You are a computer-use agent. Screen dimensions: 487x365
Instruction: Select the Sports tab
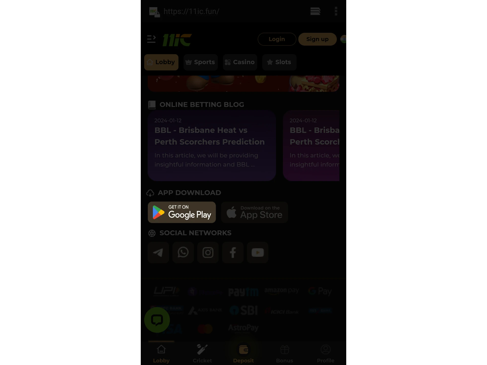click(200, 62)
